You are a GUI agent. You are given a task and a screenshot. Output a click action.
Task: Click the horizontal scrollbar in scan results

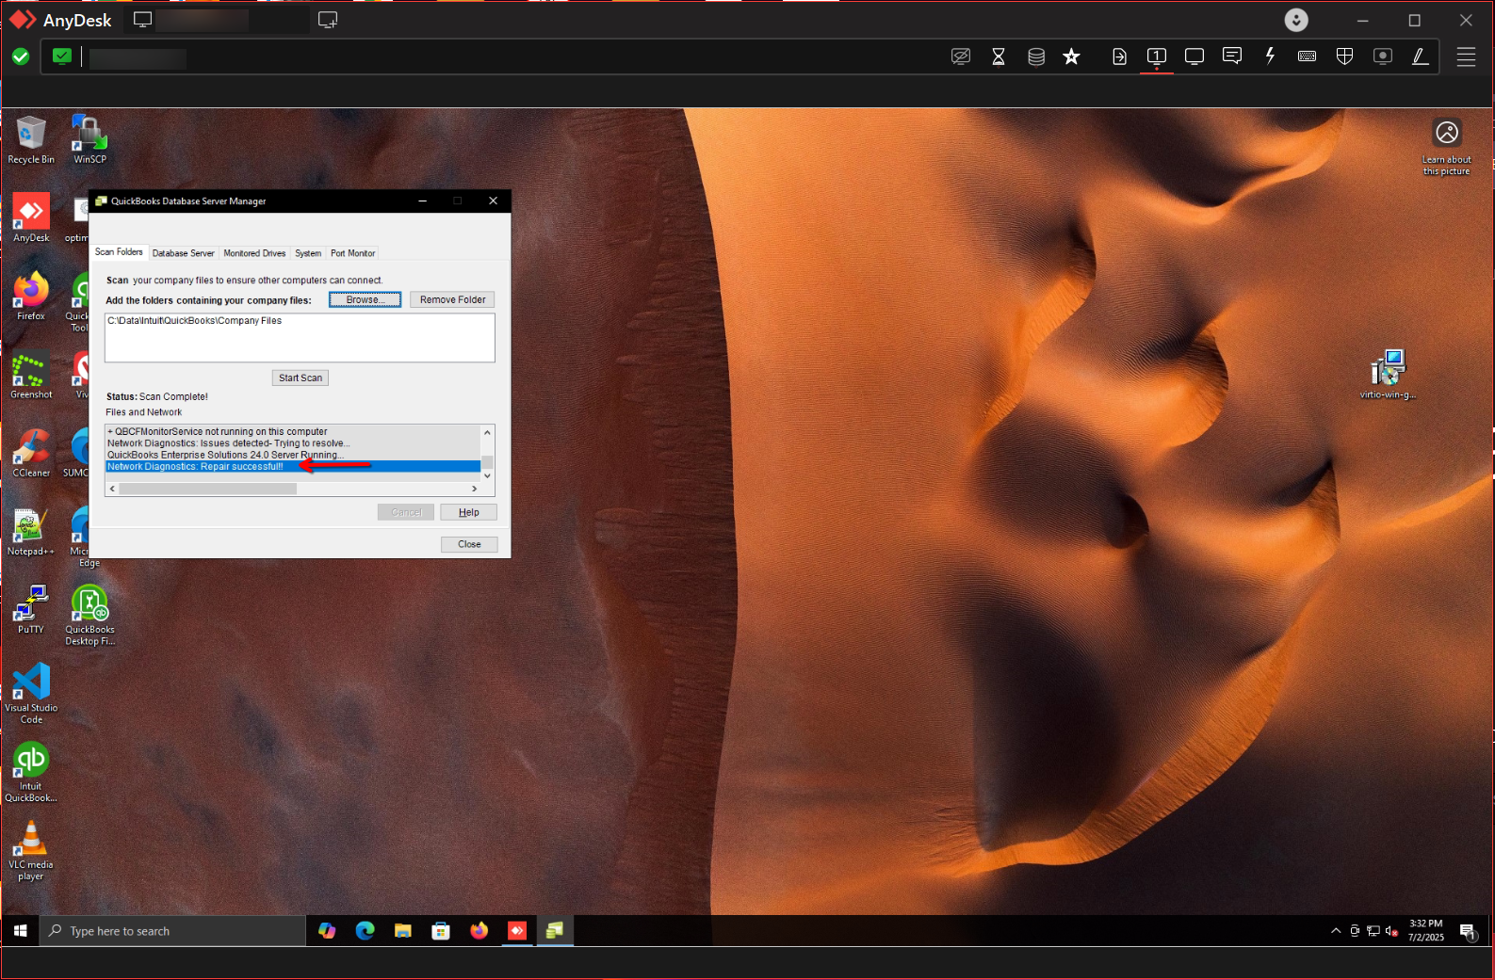point(207,489)
